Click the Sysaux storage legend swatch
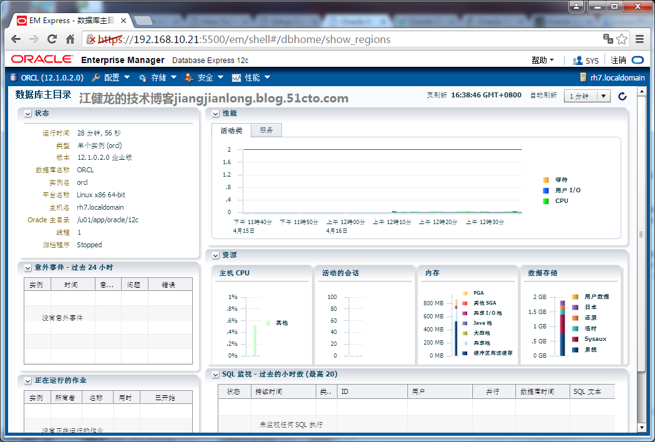Viewport: 655px width, 442px height. click(x=575, y=339)
